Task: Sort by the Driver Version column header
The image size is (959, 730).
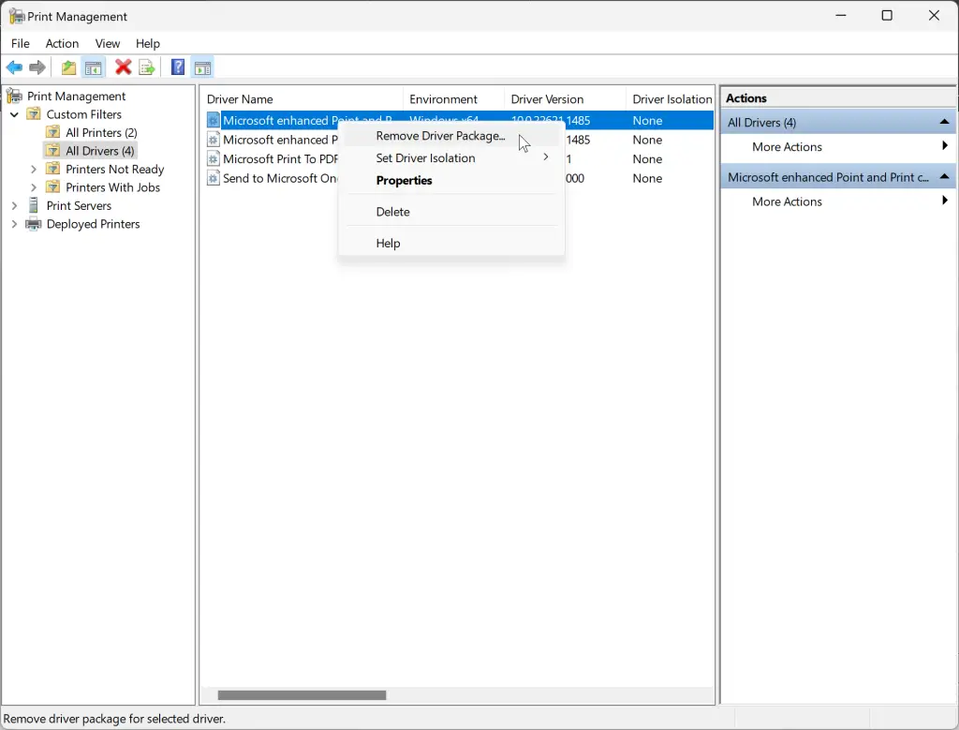Action: coord(549,98)
